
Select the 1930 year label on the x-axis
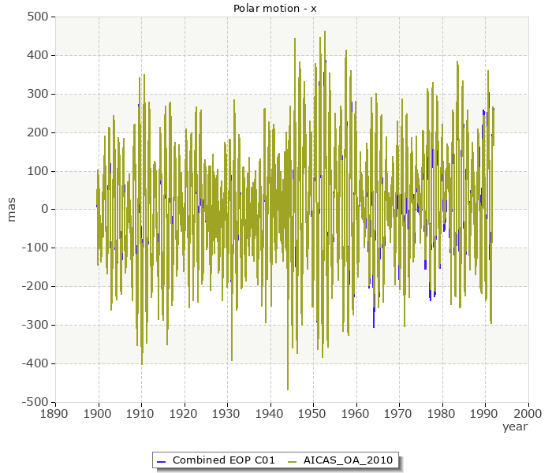227,412
